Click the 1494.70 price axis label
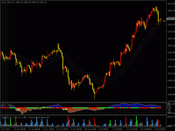Image resolution: width=175 pixels, height=131 pixels. point(171,87)
